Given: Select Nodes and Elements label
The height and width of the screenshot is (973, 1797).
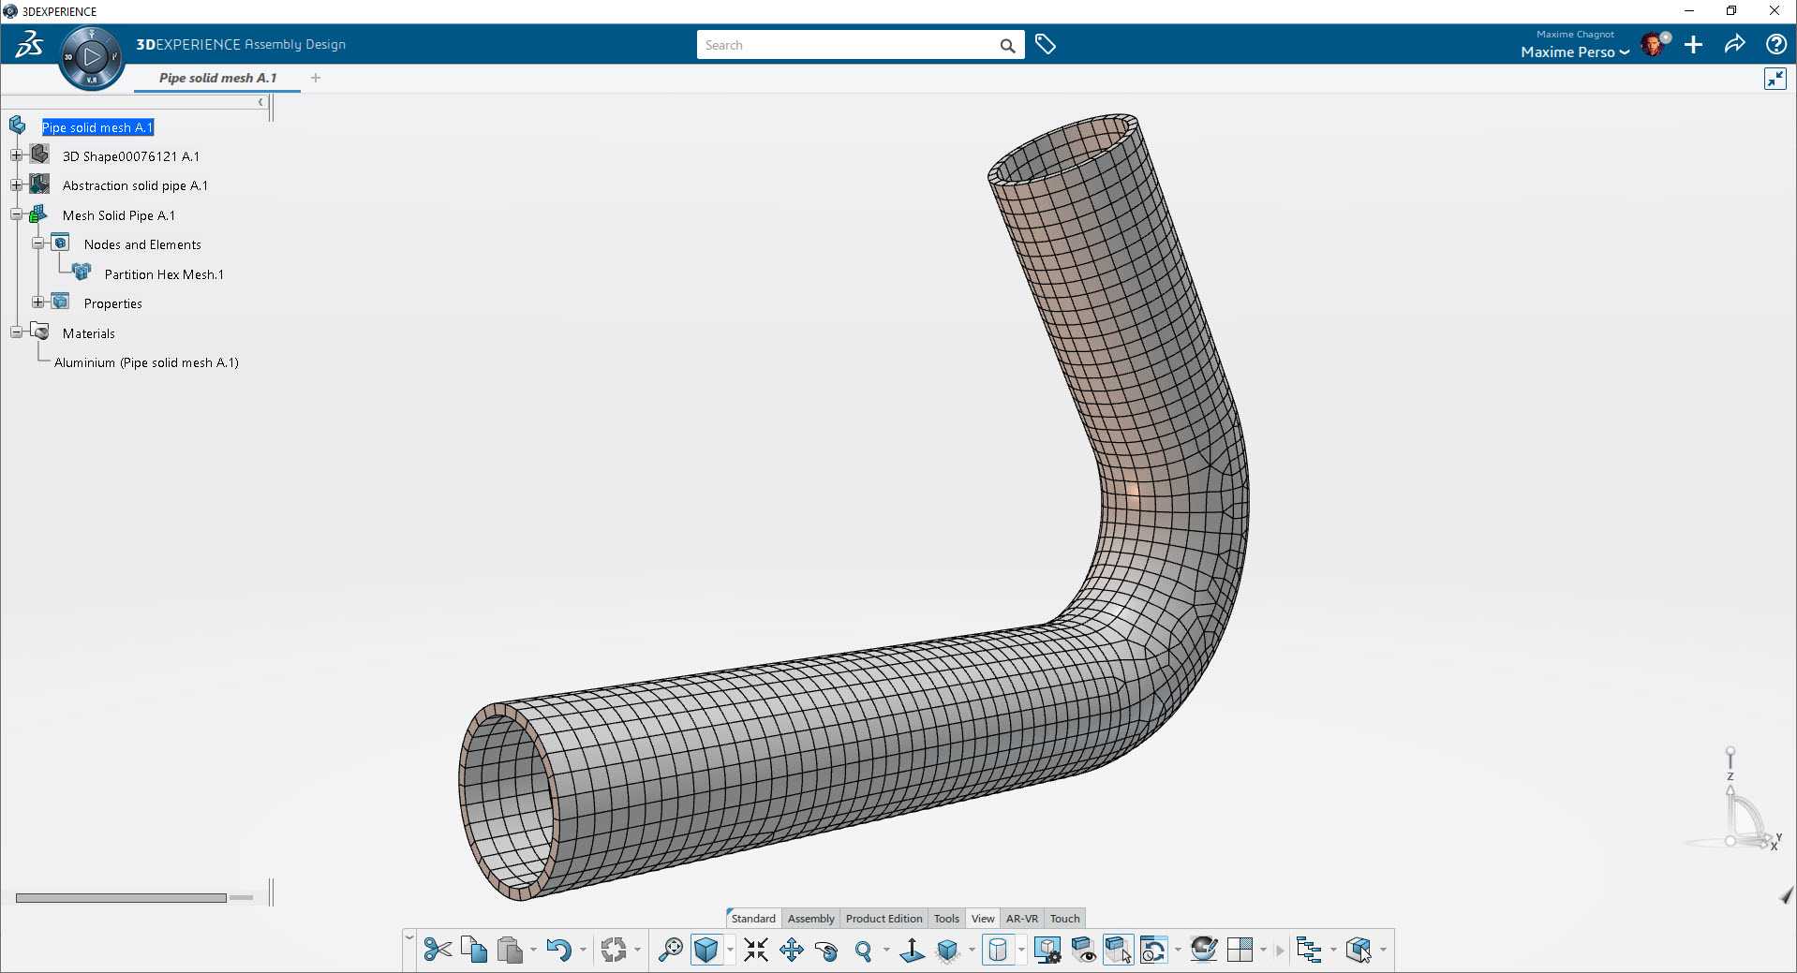Looking at the screenshot, I should pyautogui.click(x=142, y=244).
